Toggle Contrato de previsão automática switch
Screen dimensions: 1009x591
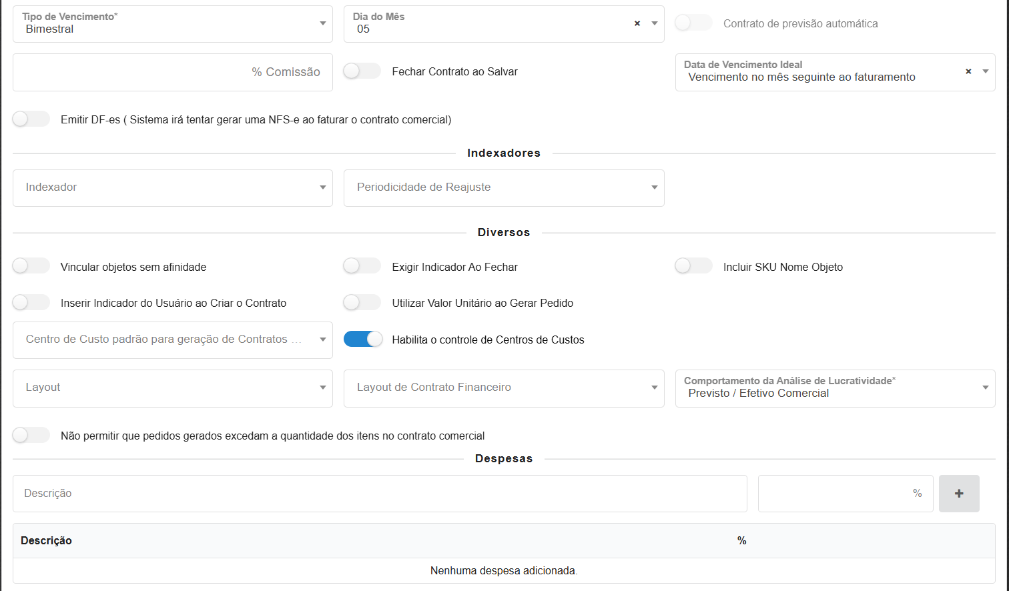(x=693, y=23)
